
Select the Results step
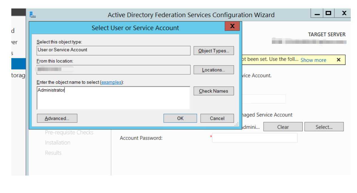(x=53, y=153)
